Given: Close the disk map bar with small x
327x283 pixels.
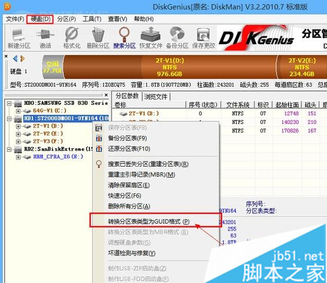Looking at the screenshot, I should (x=6, y=56).
